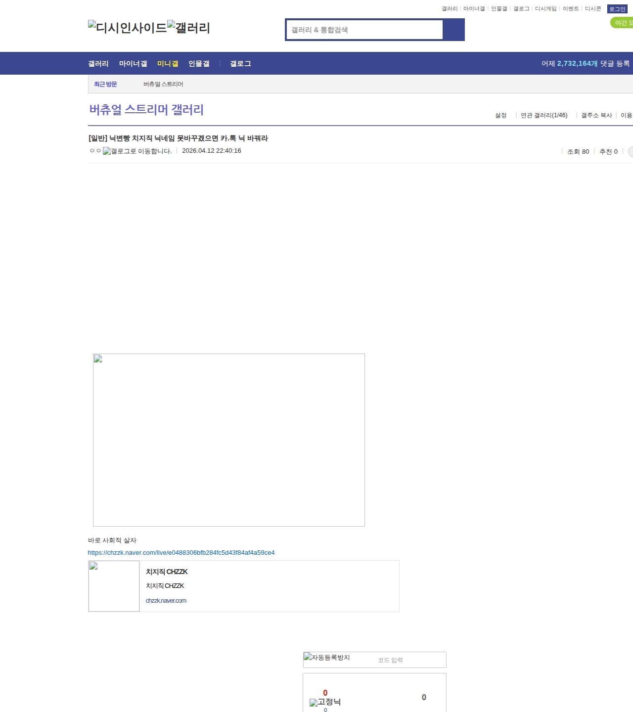Click the login button
Image resolution: width=633 pixels, height=712 pixels.
point(617,9)
